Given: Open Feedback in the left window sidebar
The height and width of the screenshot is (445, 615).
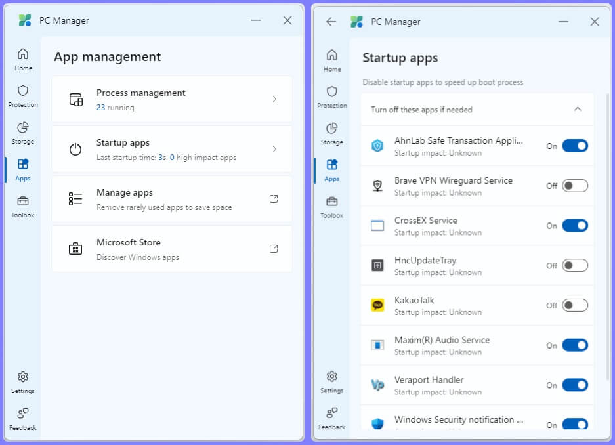Looking at the screenshot, I should click(23, 419).
